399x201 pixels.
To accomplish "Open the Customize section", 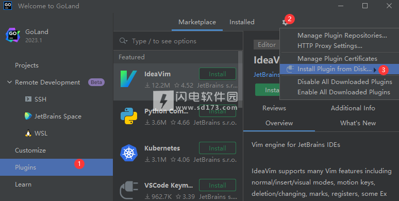I will [30, 150].
